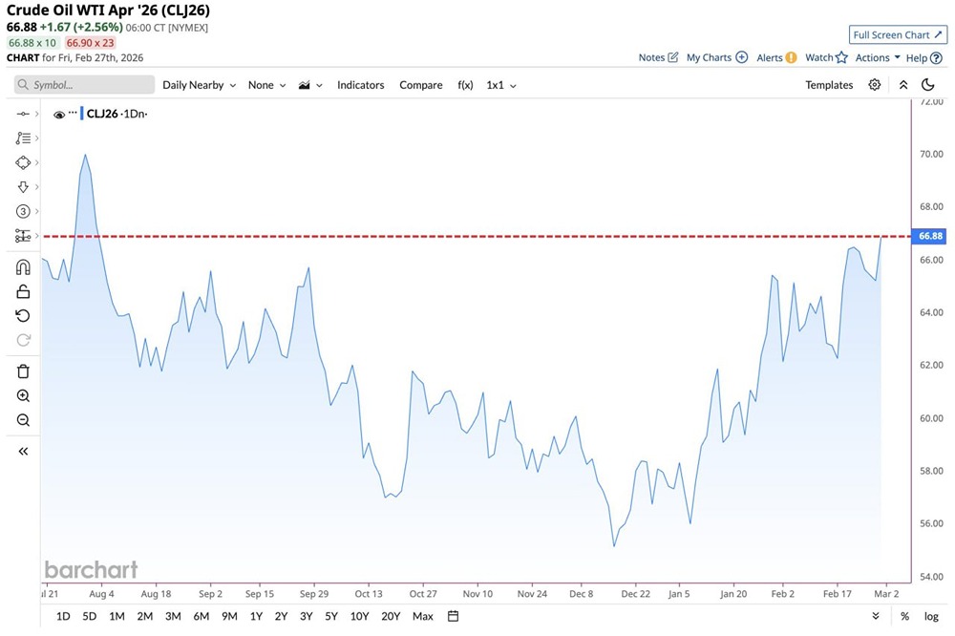Click the Full Screen Chart button
The height and width of the screenshot is (636, 955).
point(898,35)
